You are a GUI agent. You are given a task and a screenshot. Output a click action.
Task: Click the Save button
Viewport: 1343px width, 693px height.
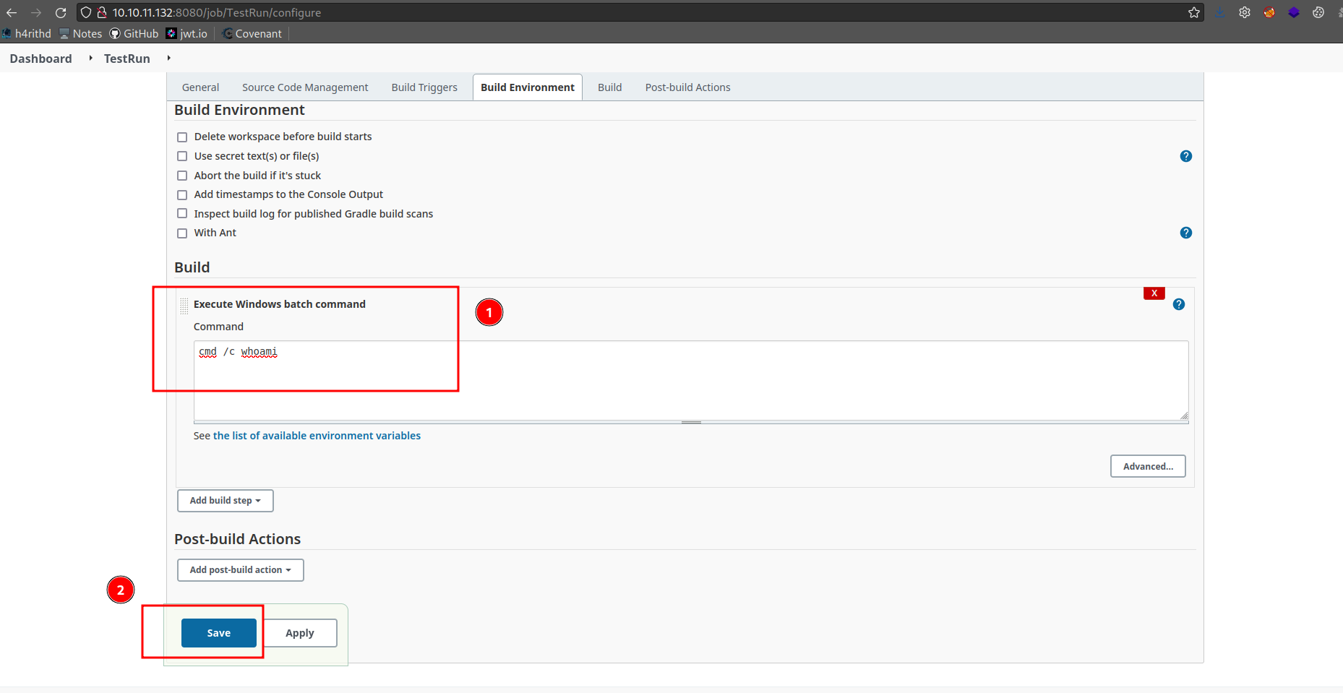tap(219, 633)
